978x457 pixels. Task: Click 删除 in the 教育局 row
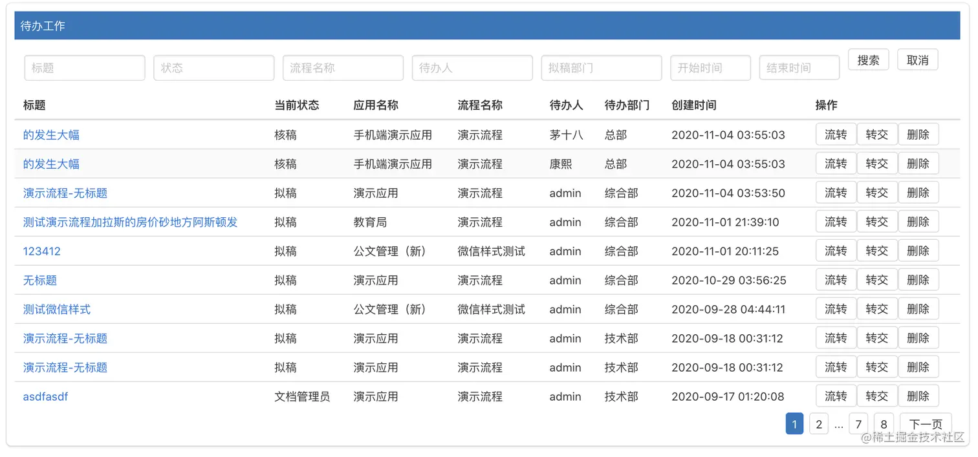pos(918,222)
